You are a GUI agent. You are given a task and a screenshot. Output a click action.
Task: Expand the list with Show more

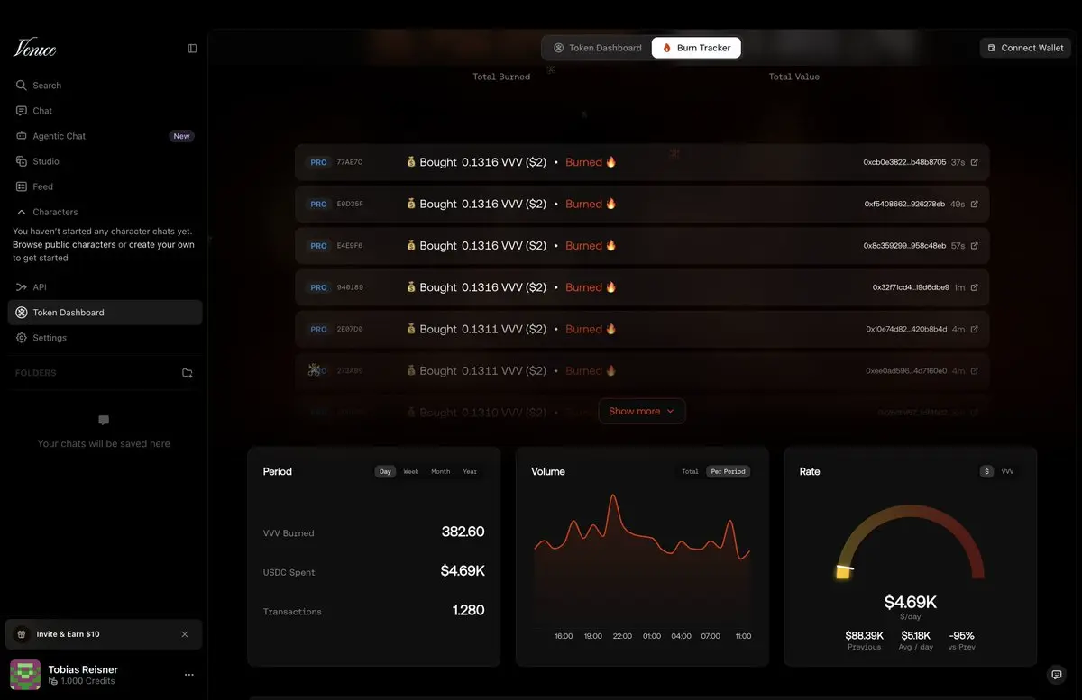(642, 411)
